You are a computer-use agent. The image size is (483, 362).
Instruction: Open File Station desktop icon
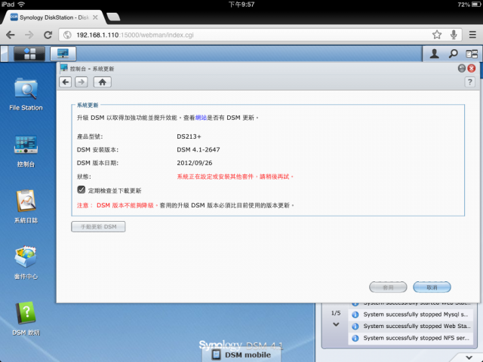tap(26, 94)
